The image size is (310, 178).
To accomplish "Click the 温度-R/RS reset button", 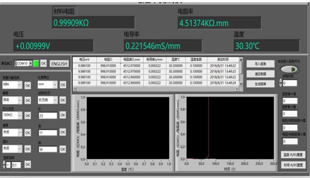I will point(293,155).
